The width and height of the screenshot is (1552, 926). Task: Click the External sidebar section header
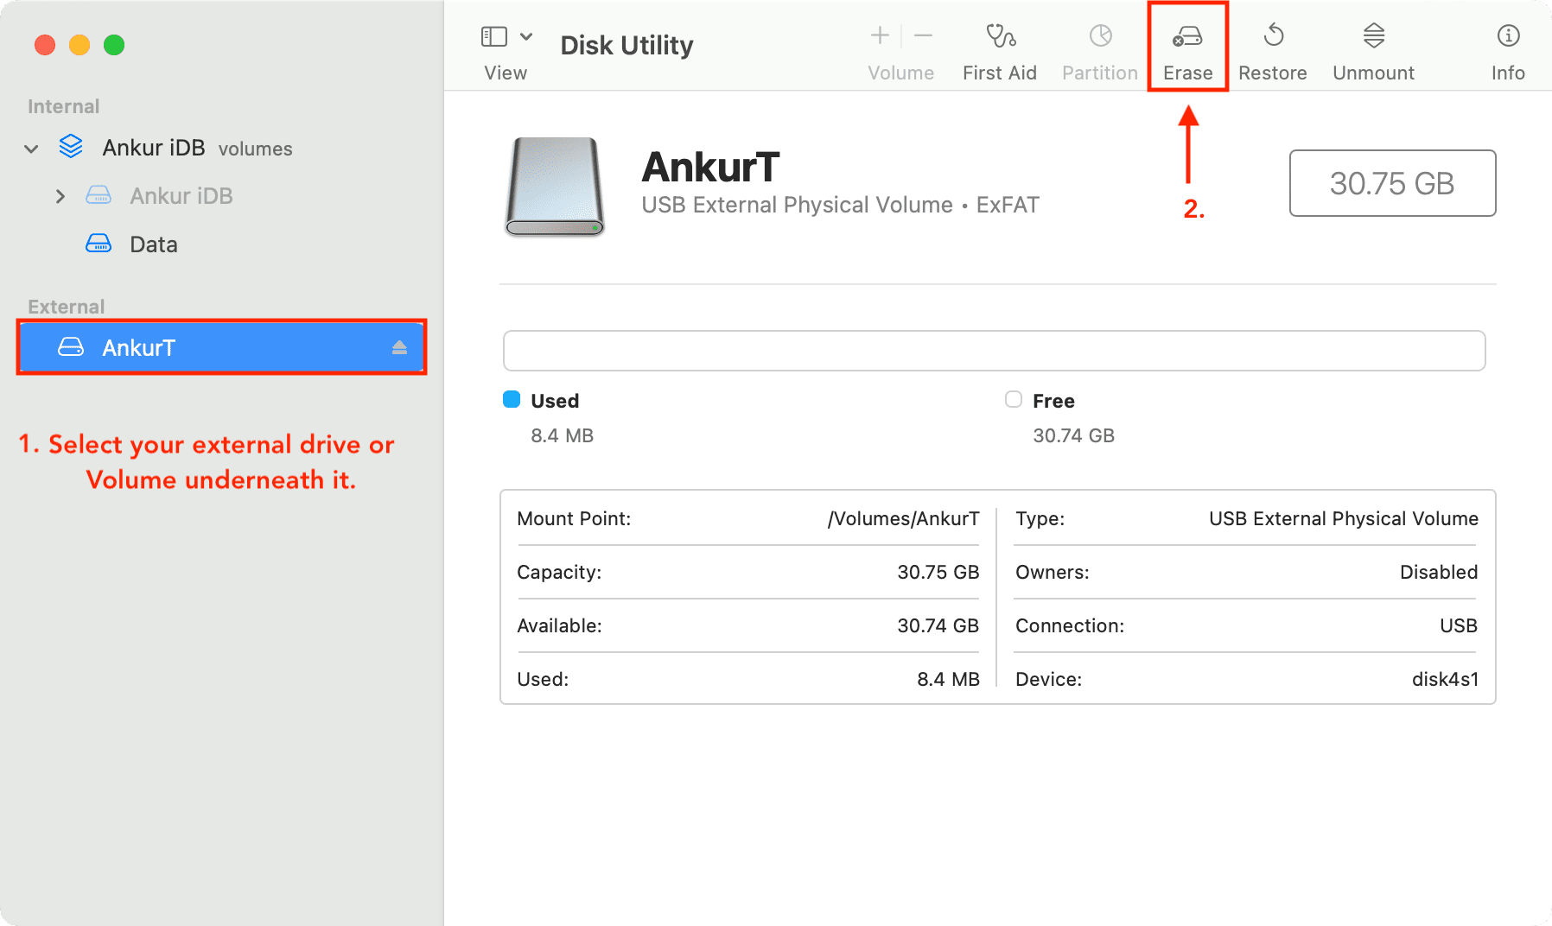(66, 307)
